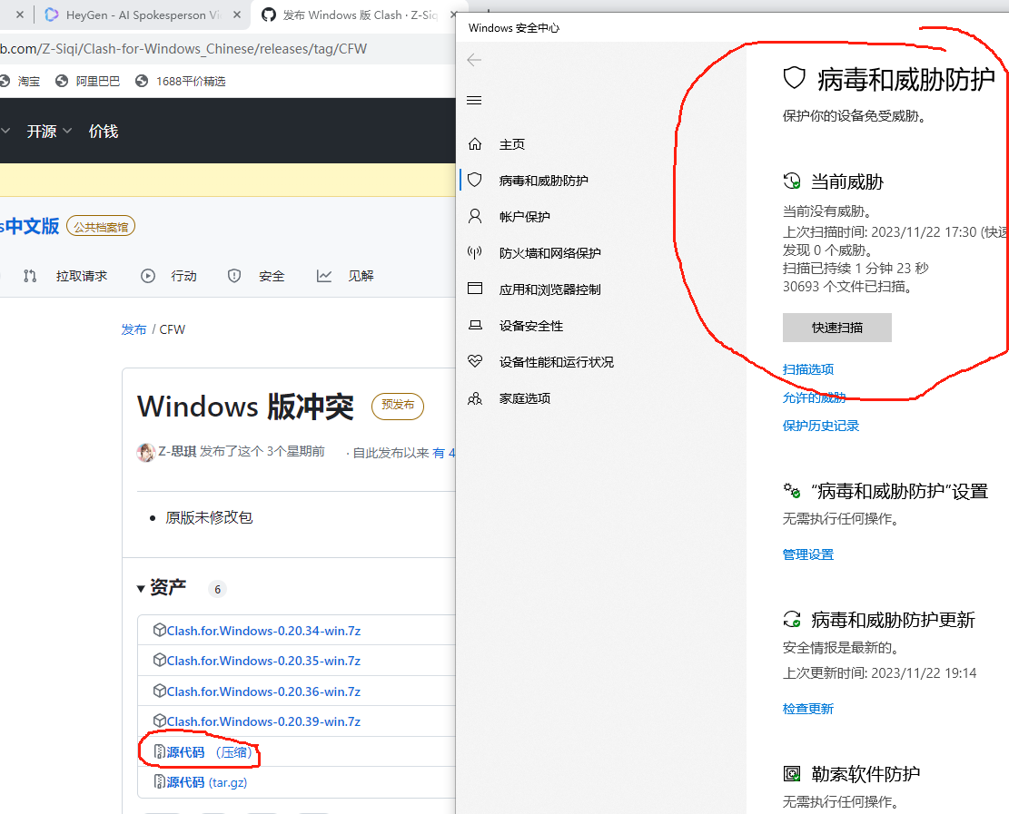The width and height of the screenshot is (1009, 814).
Task: Select 防火墙和网络保护 in the sidebar
Action: [x=550, y=252]
